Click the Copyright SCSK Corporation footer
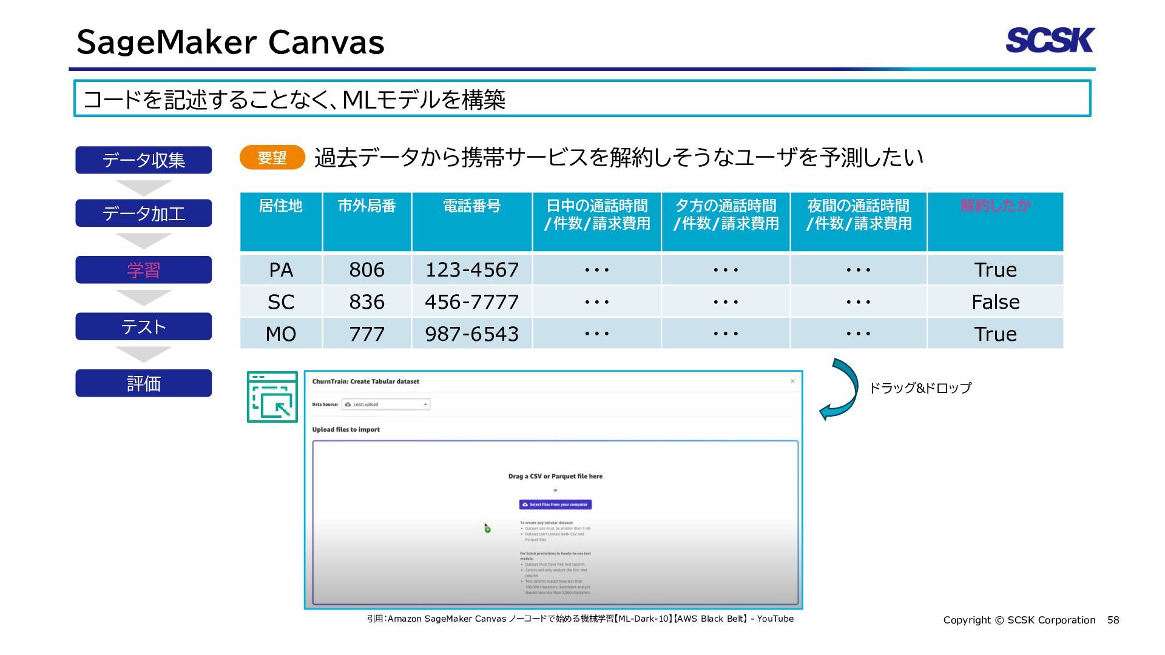 point(1019,620)
